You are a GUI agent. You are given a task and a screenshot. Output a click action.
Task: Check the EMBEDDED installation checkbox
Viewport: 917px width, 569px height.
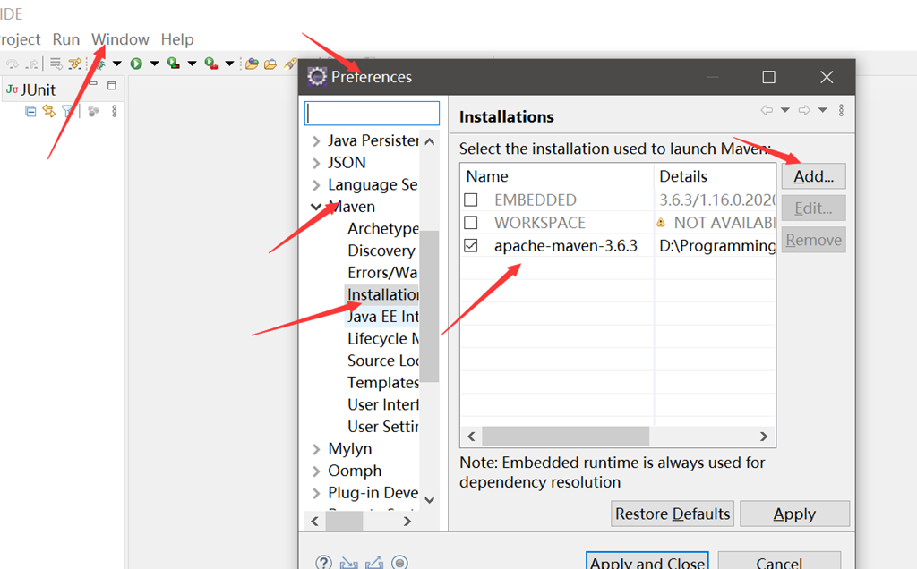[471, 200]
